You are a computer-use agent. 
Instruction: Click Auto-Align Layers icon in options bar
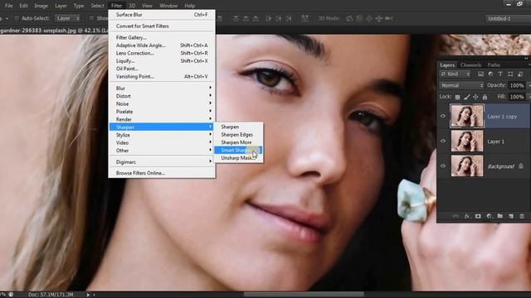[304, 18]
